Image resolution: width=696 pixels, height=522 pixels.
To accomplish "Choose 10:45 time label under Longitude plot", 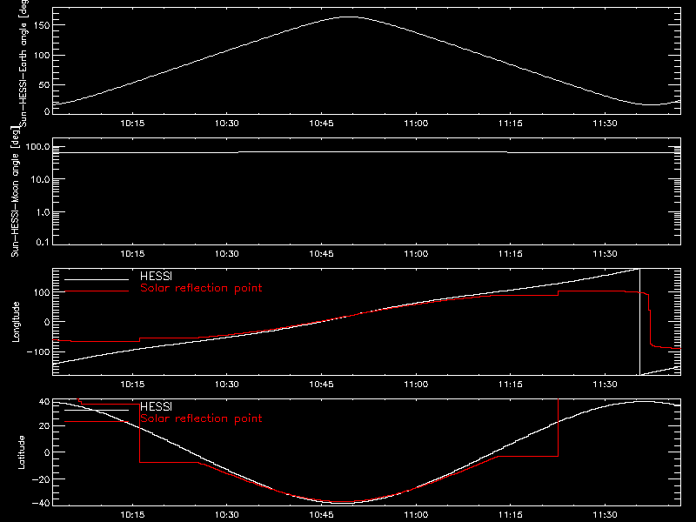I will [x=321, y=384].
